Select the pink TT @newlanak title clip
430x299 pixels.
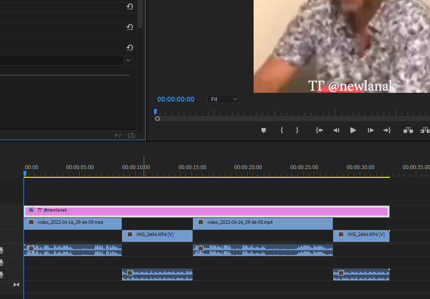pos(206,211)
